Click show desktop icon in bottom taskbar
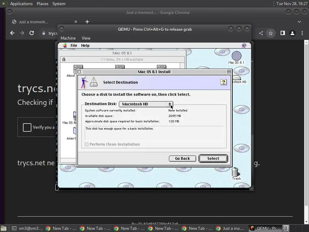Viewport: 309px width, 232px height. click(x=4, y=228)
